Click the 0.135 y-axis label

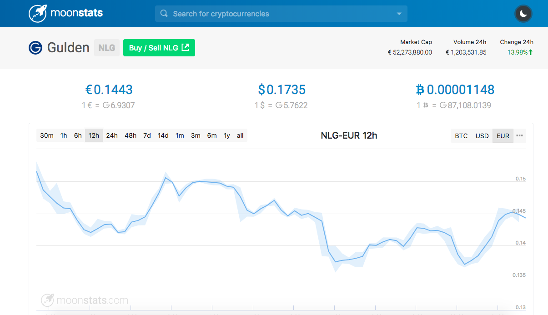(519, 275)
